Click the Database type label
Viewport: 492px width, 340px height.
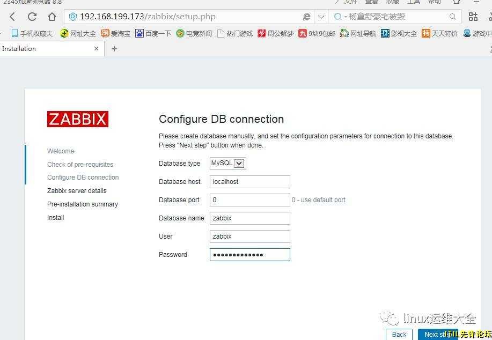180,164
